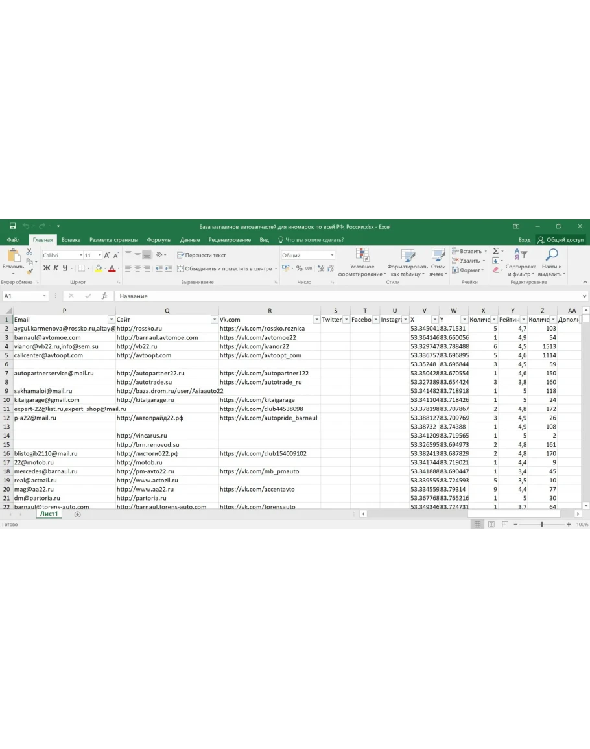This screenshot has width=590, height=749.
Task: Open the Vk.com column filter dropdown
Action: point(317,320)
